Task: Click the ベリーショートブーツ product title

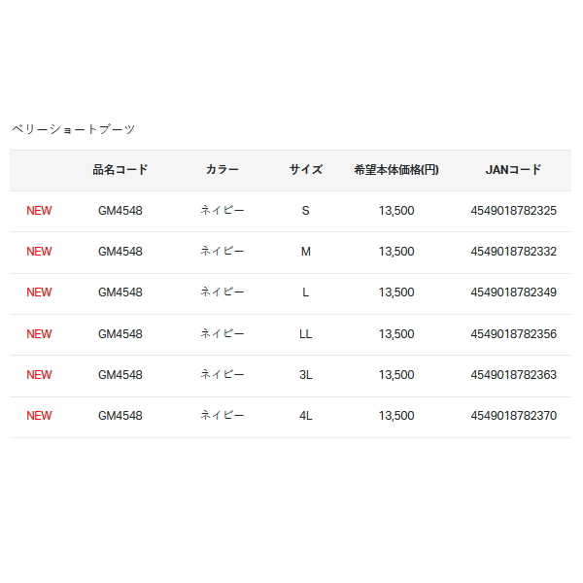Action: 73,129
